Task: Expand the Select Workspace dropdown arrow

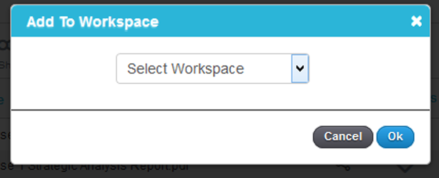Action: [300, 69]
